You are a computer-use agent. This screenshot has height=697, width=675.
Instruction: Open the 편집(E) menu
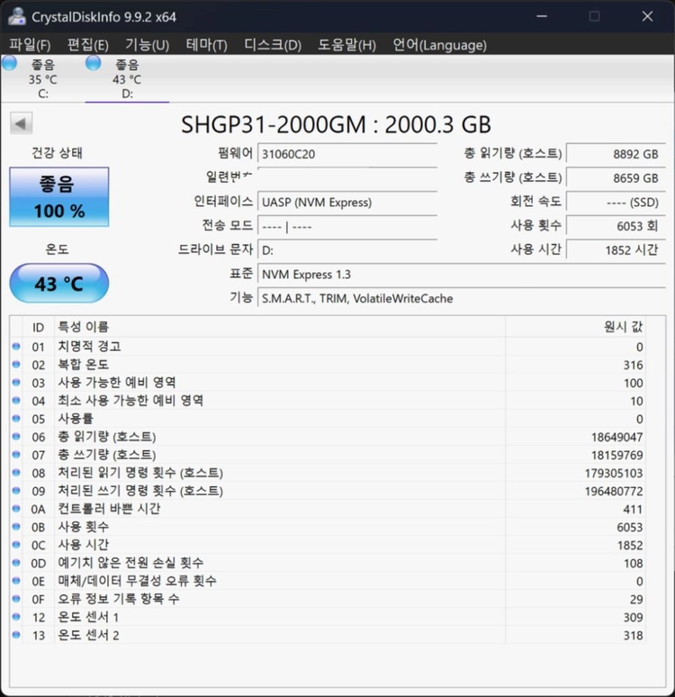[x=87, y=45]
